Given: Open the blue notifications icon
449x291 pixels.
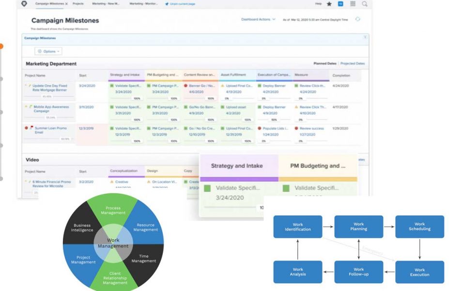Looking at the screenshot, I should (x=341, y=4).
